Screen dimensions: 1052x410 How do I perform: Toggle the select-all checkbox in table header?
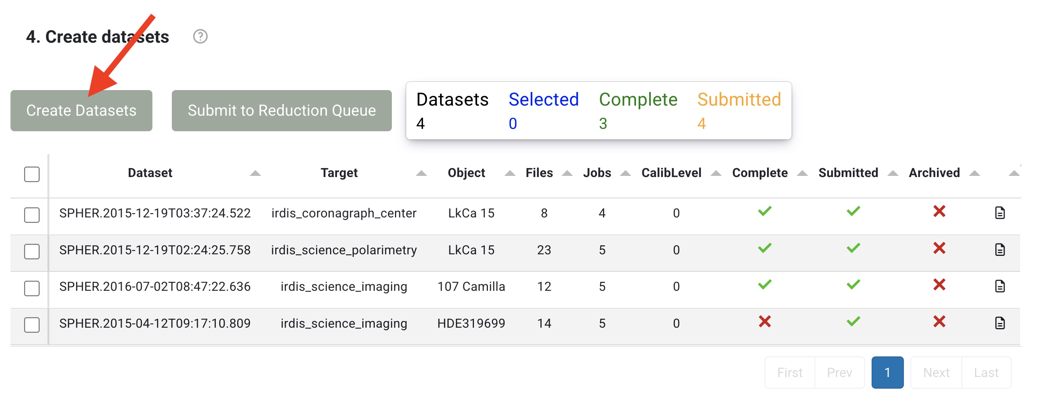pos(32,174)
